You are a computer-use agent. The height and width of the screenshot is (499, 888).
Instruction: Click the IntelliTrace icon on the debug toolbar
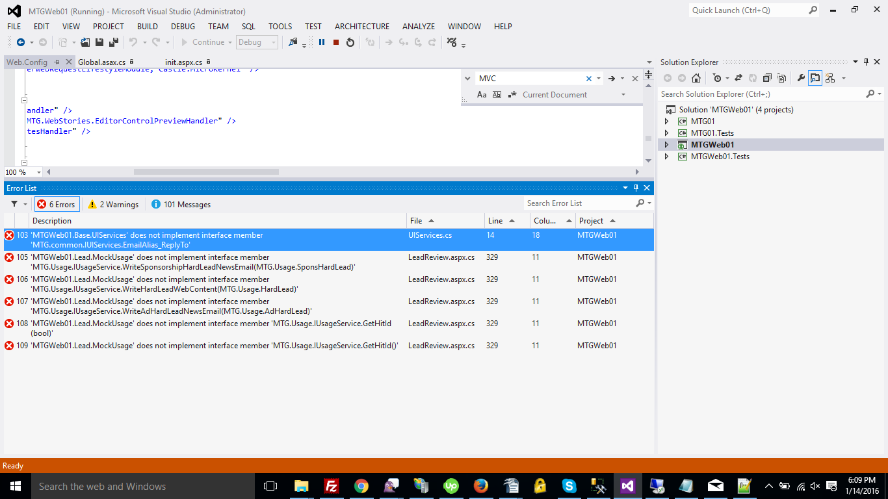click(x=452, y=42)
